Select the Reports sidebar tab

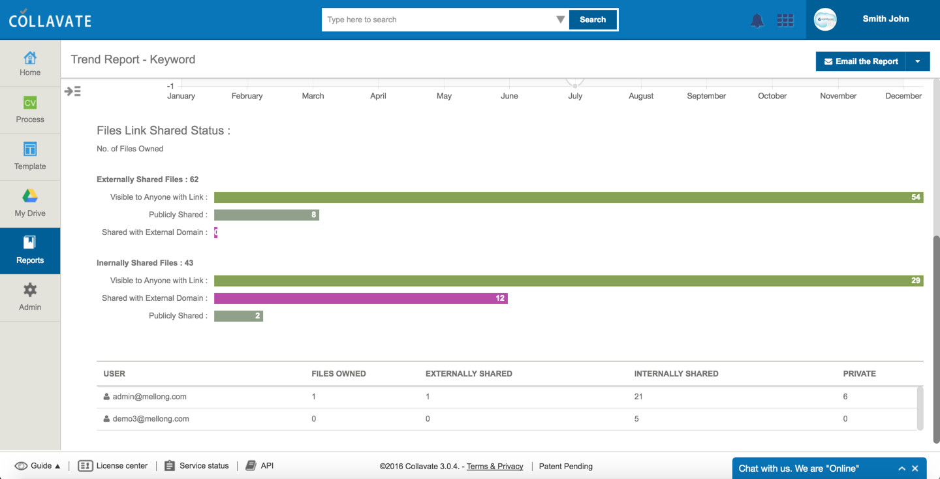pyautogui.click(x=30, y=251)
